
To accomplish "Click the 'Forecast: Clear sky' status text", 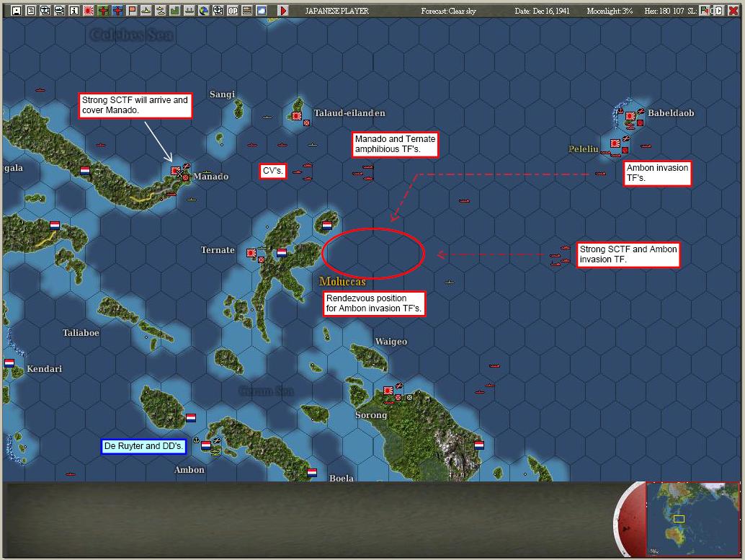I will click(x=449, y=11).
